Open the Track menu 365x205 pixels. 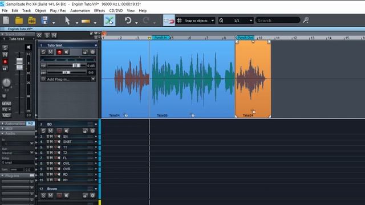pos(26,11)
